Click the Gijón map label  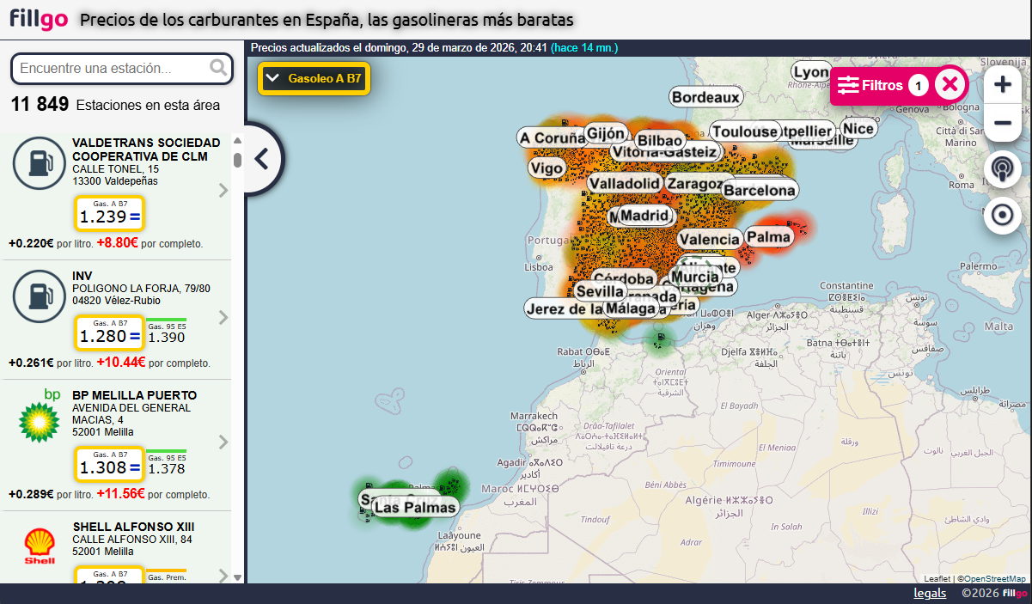(x=605, y=133)
